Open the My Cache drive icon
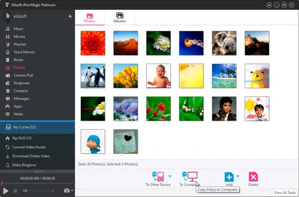The width and height of the screenshot is (299, 197). (8, 127)
